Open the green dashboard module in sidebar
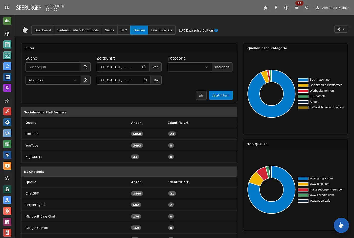Screen dimensions: 354x238 [x=7, y=21]
